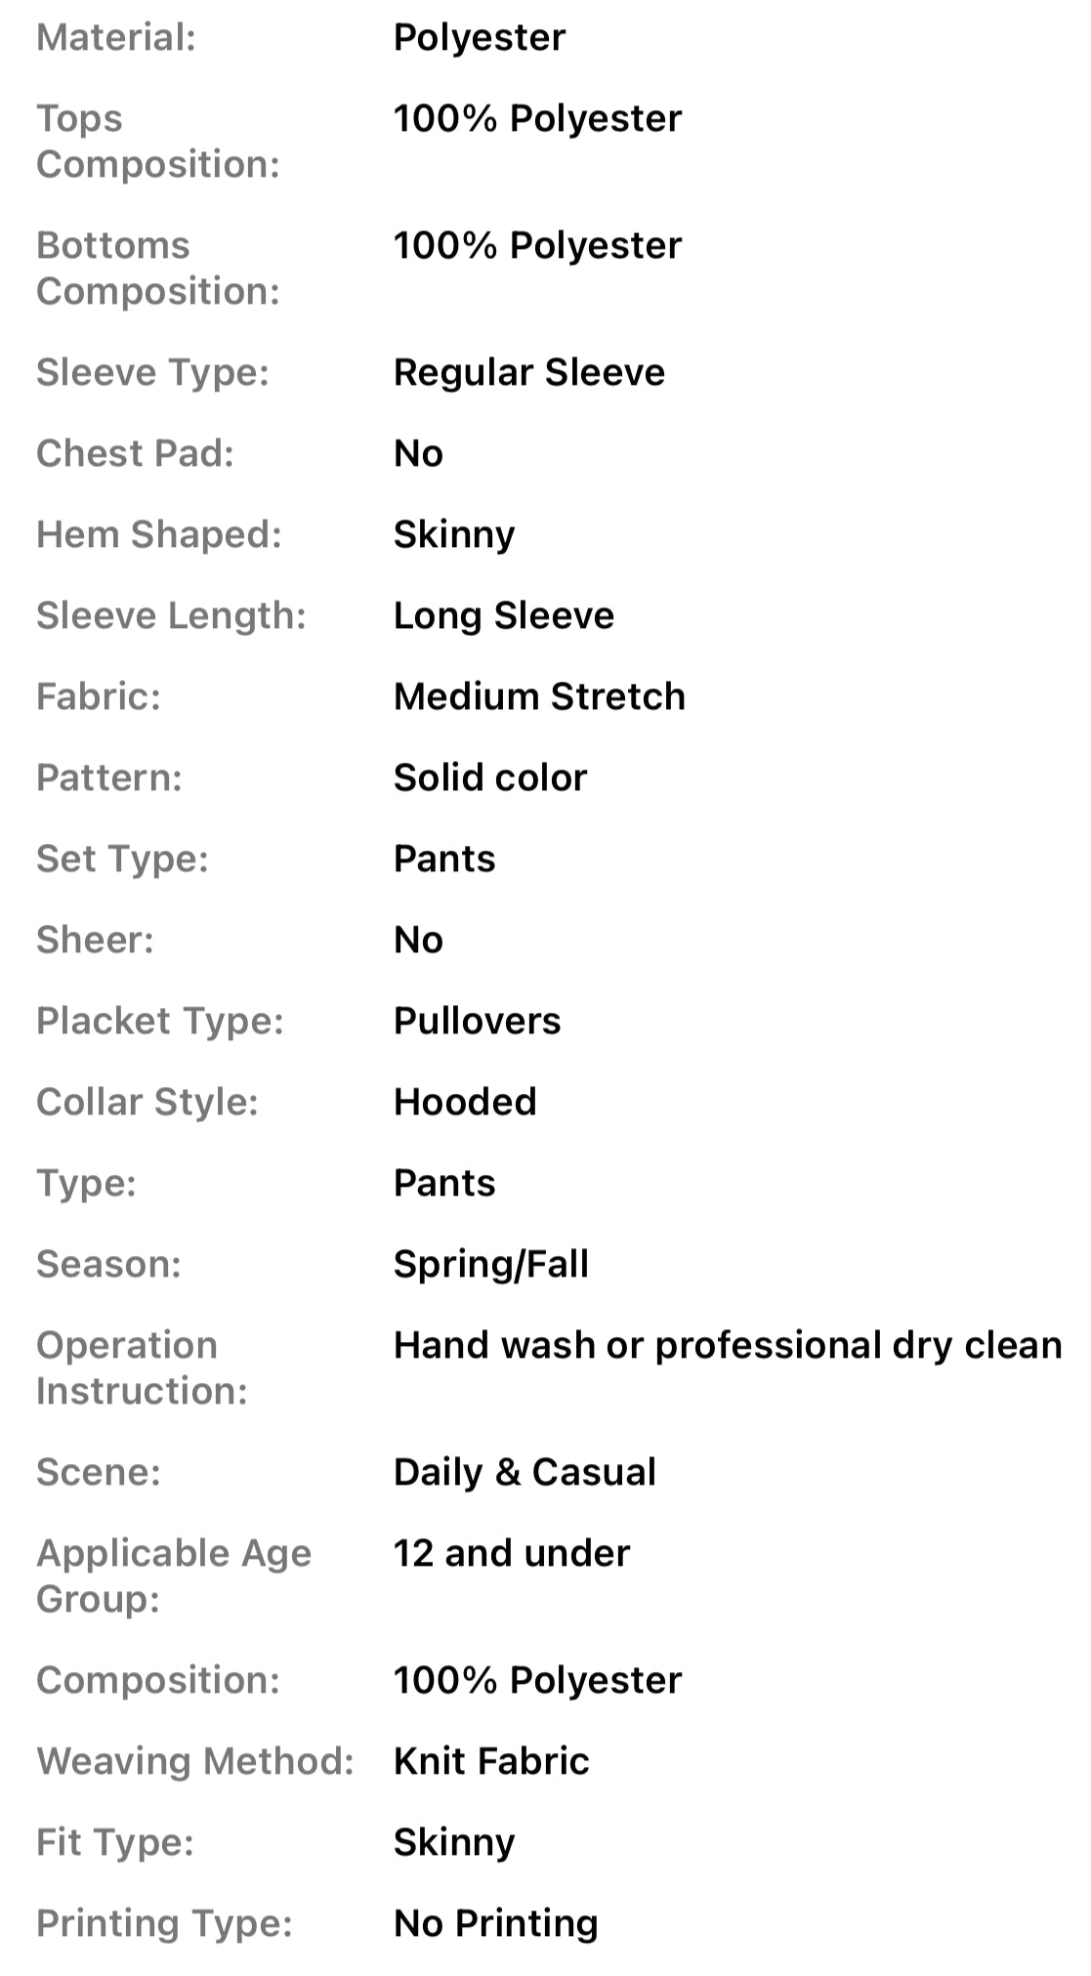Click the Material label
This screenshot has width=1091, height=1976.
coord(115,38)
